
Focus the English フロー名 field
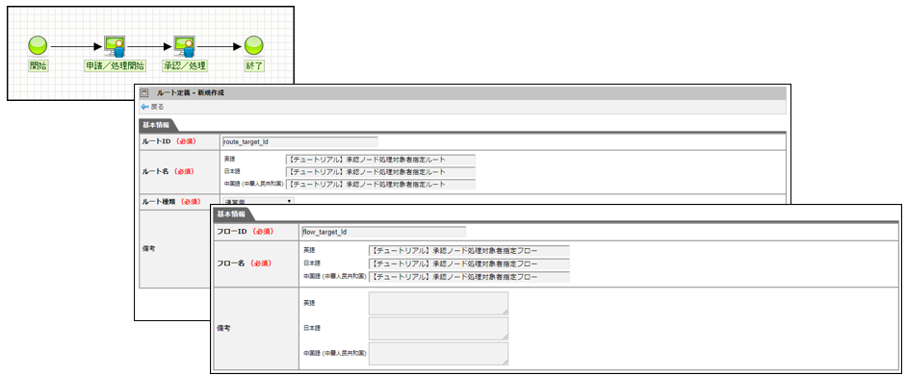(x=469, y=251)
